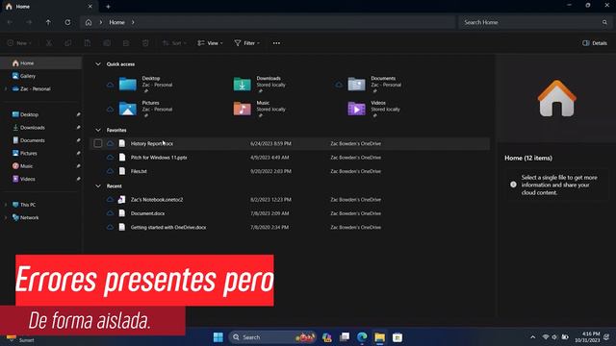
Task: Open Microsoft Edge from taskbar
Action: pyautogui.click(x=362, y=337)
